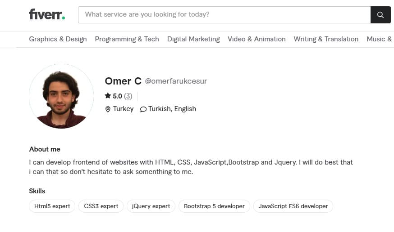Click the star rating icon
Image resolution: width=394 pixels, height=232 pixels.
pyautogui.click(x=108, y=96)
